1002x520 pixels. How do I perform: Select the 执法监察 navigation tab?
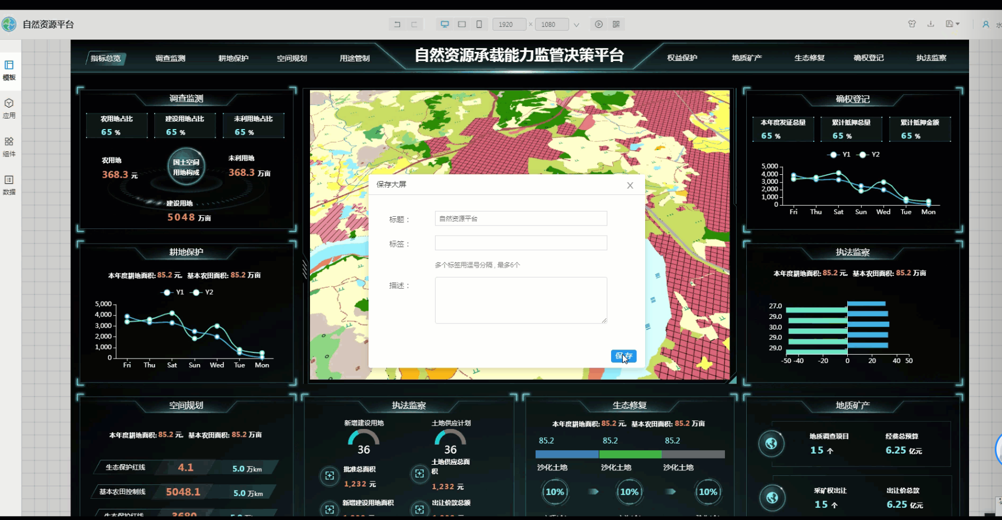click(931, 58)
